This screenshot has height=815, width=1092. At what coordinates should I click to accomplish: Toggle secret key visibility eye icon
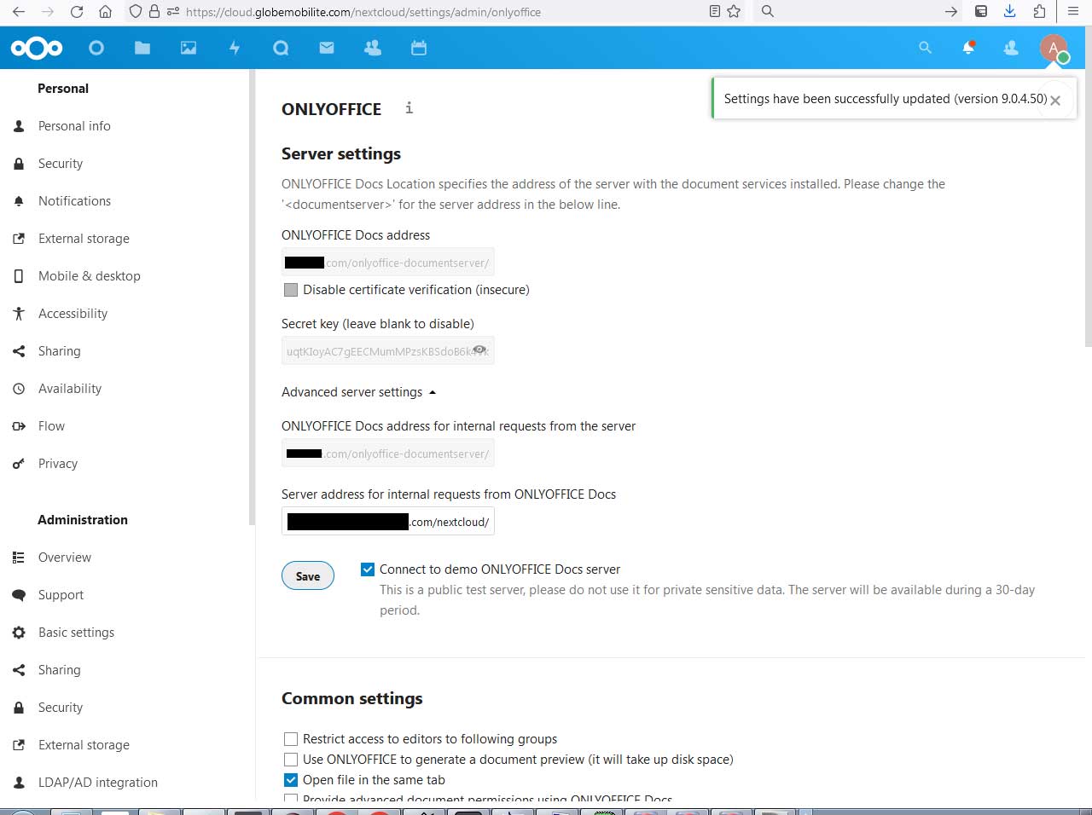[479, 350]
